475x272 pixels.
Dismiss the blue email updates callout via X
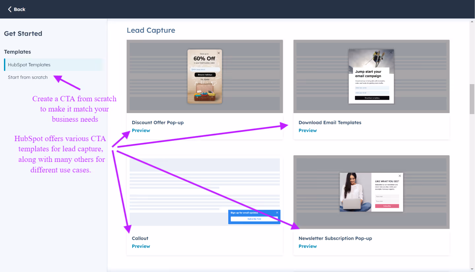coord(277,212)
